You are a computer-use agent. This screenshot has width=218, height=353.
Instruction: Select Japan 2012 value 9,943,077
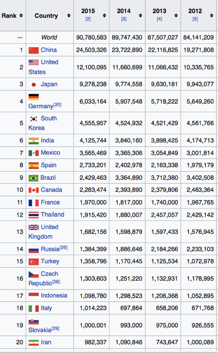click(x=200, y=84)
